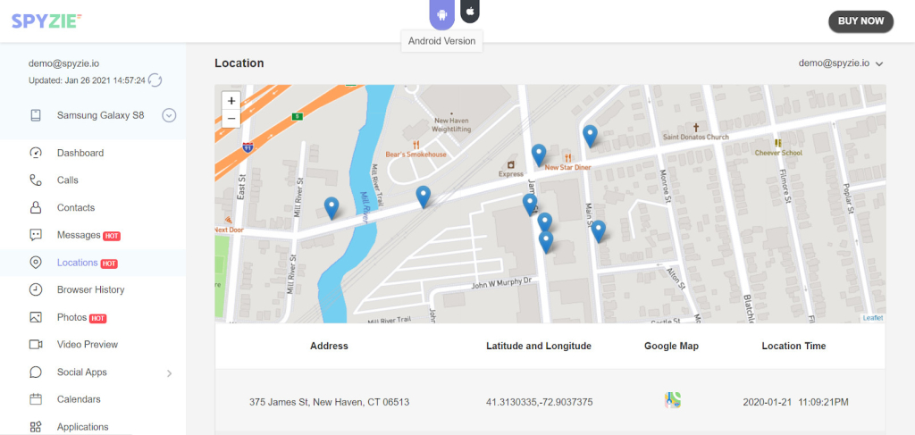Click the SPYZIE logo

46,21
